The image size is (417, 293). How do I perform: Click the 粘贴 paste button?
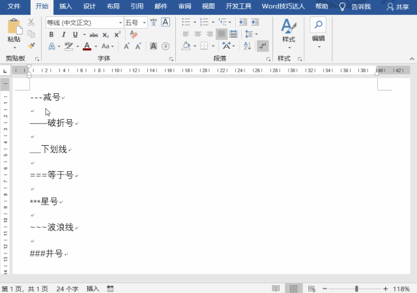14,34
